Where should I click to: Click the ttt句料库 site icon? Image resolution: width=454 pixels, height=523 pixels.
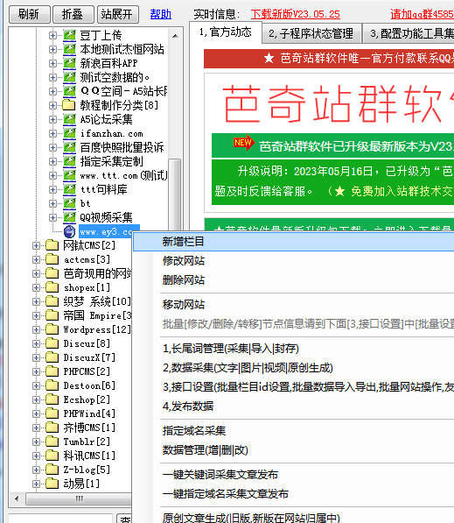[69, 189]
